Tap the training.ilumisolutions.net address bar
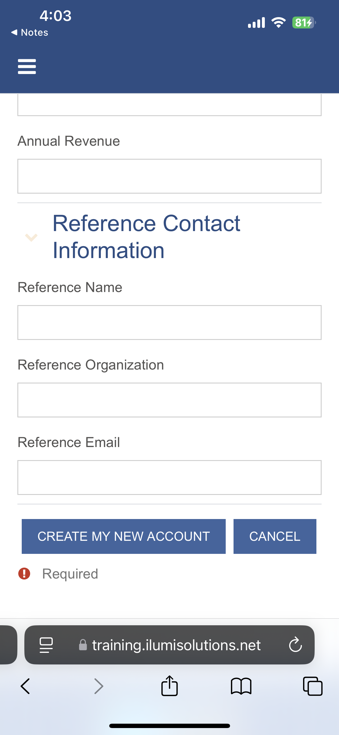The height and width of the screenshot is (735, 339). tap(176, 645)
